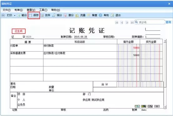This screenshot has width=173, height=116.
Task: Go to next voucher arrow
Action: pos(127,22)
